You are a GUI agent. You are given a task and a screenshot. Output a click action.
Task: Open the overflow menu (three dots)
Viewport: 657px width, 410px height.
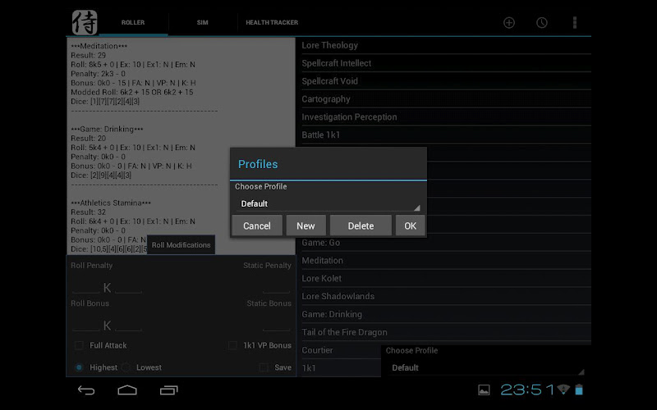click(574, 23)
